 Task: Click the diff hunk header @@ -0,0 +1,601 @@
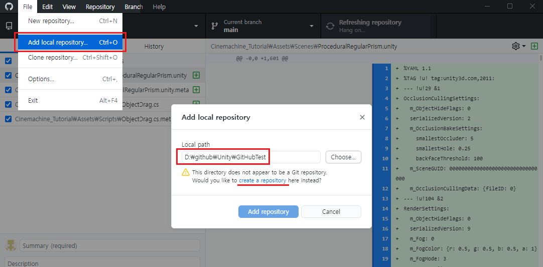[262, 59]
